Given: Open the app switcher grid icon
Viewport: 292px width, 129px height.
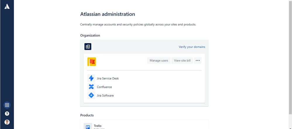Looking at the screenshot, I should (7, 105).
